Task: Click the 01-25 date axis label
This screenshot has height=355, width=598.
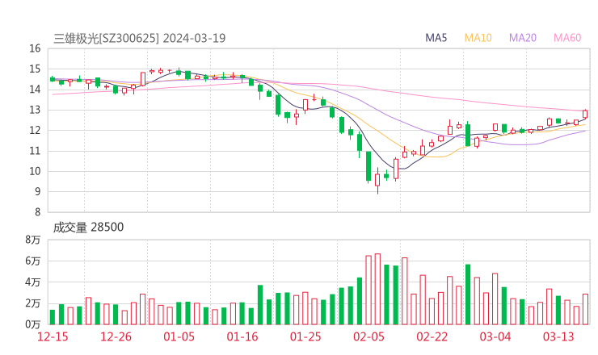Action: coord(305,336)
